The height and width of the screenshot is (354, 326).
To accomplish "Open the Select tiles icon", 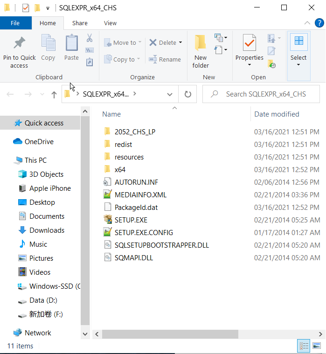I will coord(298,41).
